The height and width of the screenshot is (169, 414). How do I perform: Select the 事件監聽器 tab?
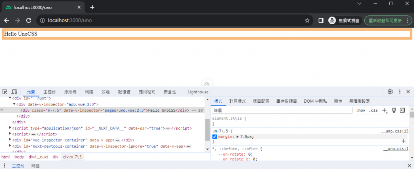pyautogui.click(x=287, y=101)
